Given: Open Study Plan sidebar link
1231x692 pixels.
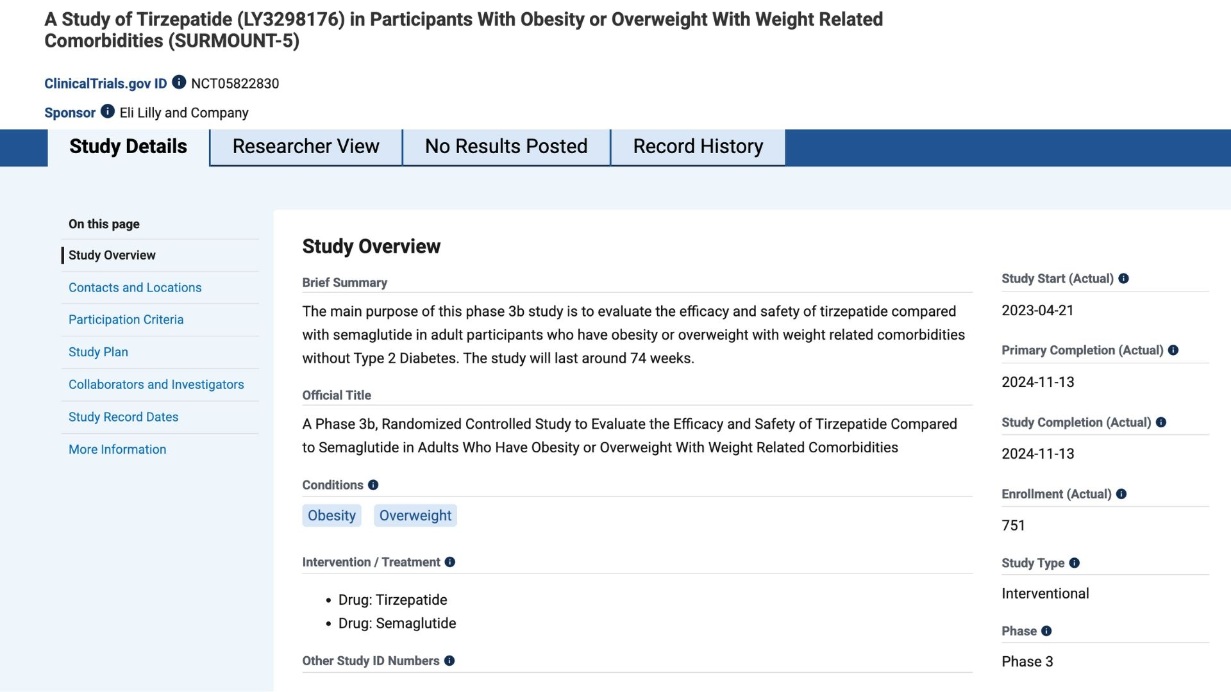Looking at the screenshot, I should click(x=98, y=352).
